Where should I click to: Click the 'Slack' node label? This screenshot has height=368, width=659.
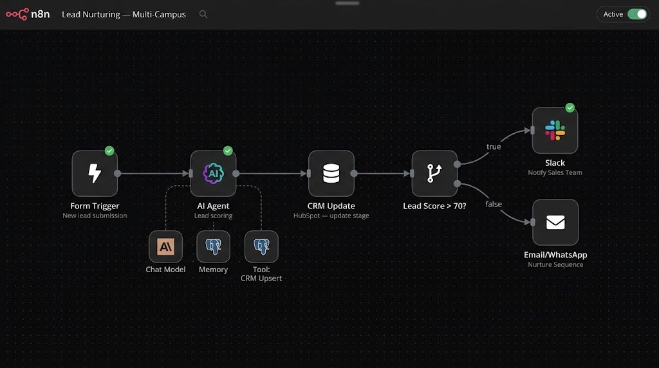click(555, 163)
